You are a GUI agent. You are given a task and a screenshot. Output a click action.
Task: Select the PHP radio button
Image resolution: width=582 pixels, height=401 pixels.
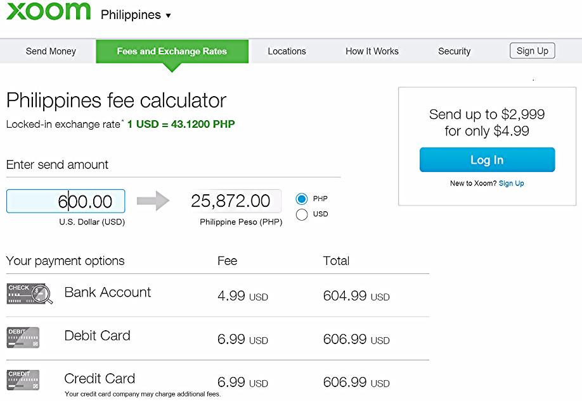pyautogui.click(x=301, y=199)
